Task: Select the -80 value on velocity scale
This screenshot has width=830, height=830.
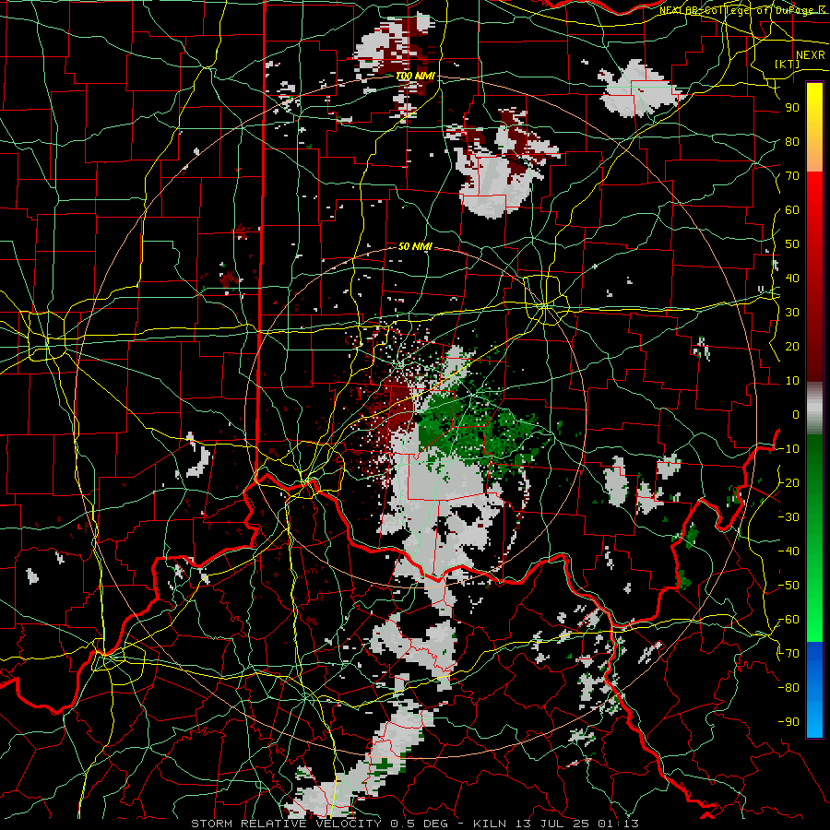Action: 788,688
